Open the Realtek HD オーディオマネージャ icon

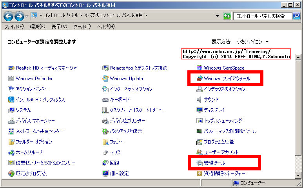coord(11,68)
